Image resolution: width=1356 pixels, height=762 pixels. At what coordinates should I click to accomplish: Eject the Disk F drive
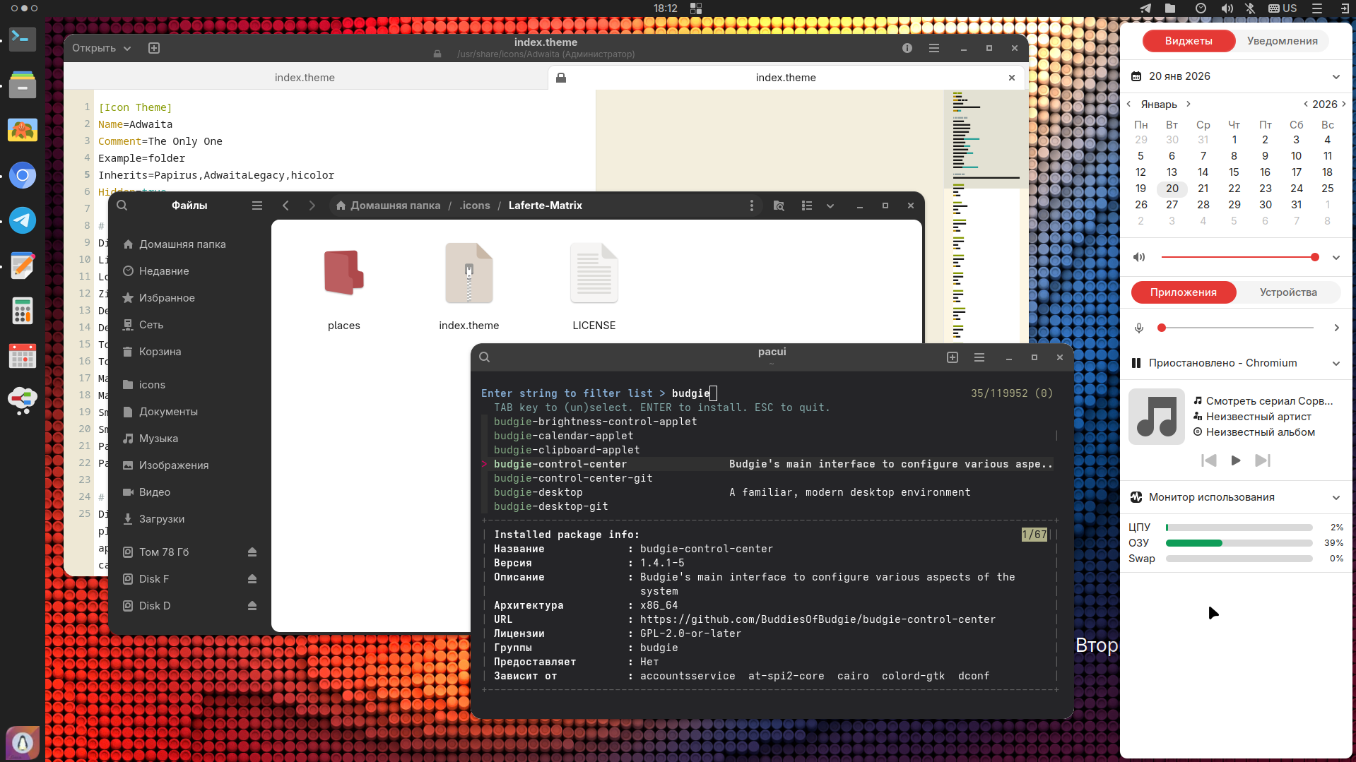click(x=252, y=579)
